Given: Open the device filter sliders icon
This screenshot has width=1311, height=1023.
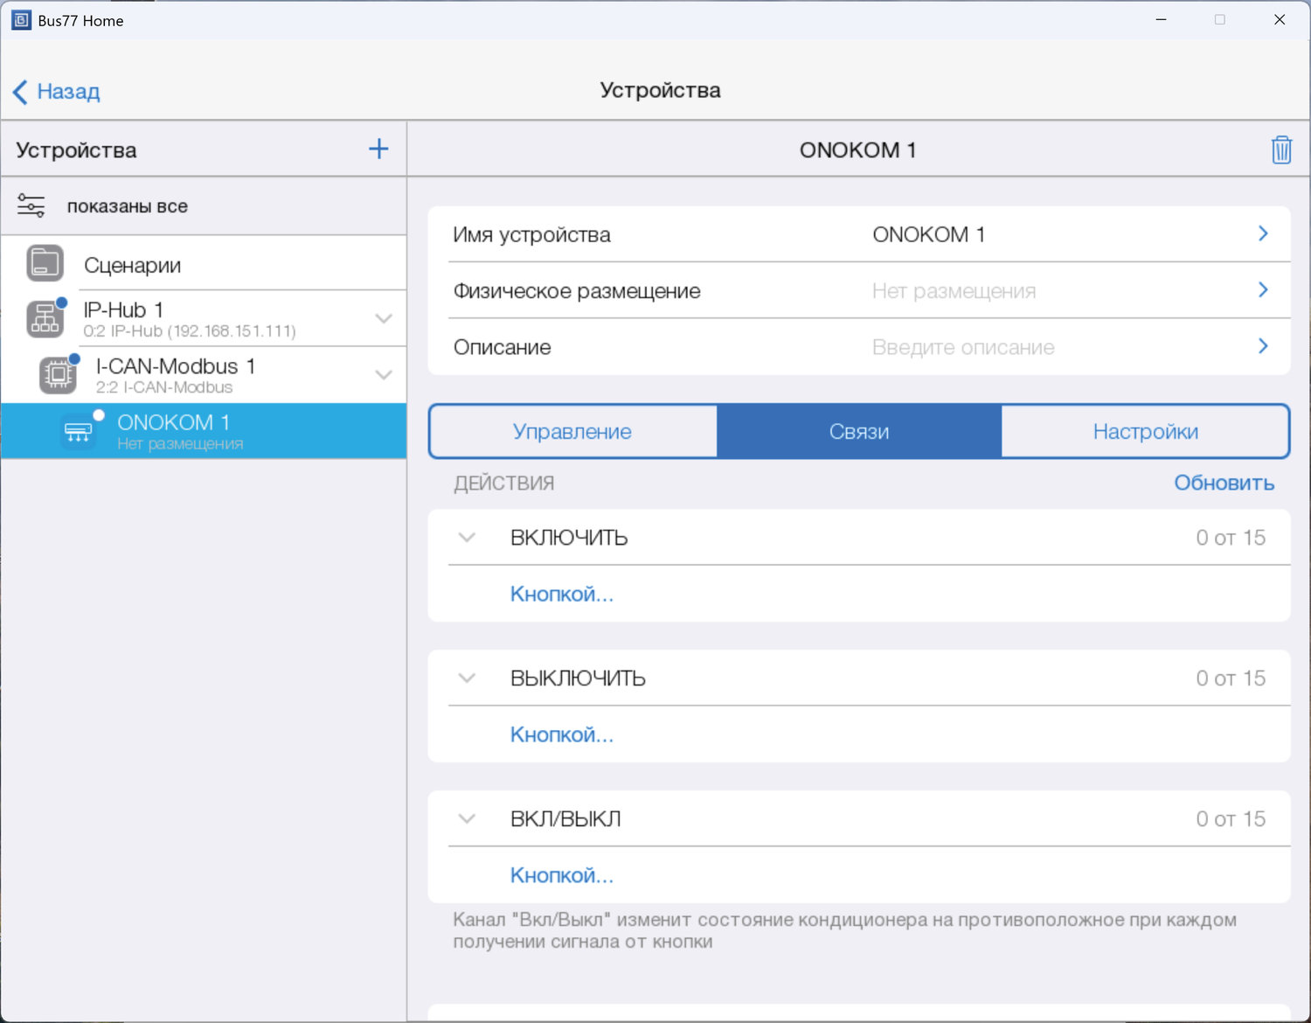Looking at the screenshot, I should point(31,206).
